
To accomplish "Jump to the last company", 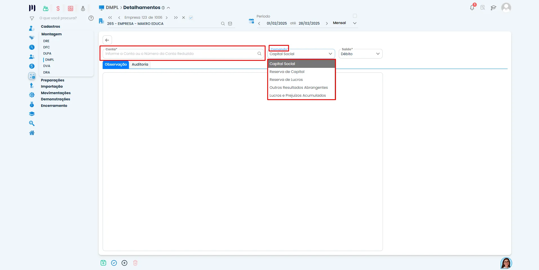I will tap(176, 18).
